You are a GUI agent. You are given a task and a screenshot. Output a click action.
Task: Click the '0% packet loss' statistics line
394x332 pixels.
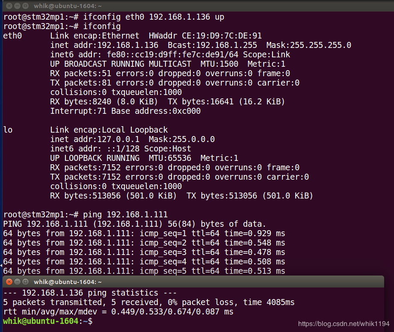(x=149, y=302)
